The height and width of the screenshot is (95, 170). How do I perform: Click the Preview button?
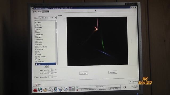coord(84,73)
